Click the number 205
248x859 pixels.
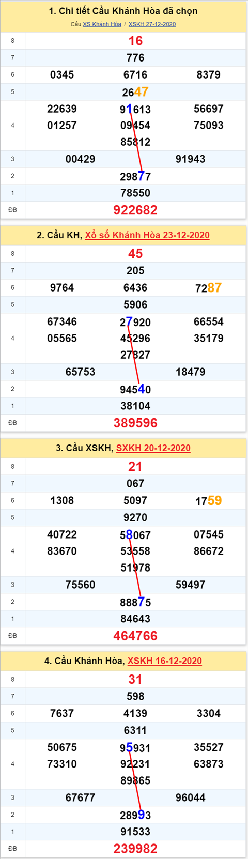click(x=135, y=271)
